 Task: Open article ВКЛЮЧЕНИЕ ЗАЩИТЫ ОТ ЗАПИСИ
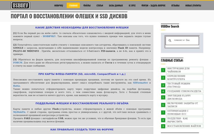click(185, 105)
